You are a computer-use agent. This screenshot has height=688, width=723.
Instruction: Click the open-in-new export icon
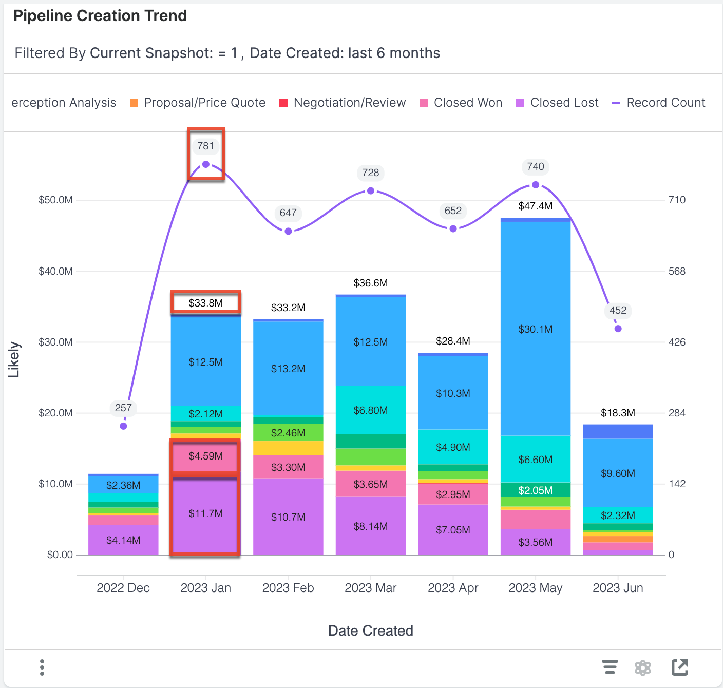680,667
